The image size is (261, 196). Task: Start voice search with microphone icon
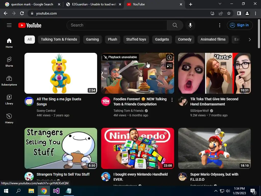pyautogui.click(x=190, y=25)
